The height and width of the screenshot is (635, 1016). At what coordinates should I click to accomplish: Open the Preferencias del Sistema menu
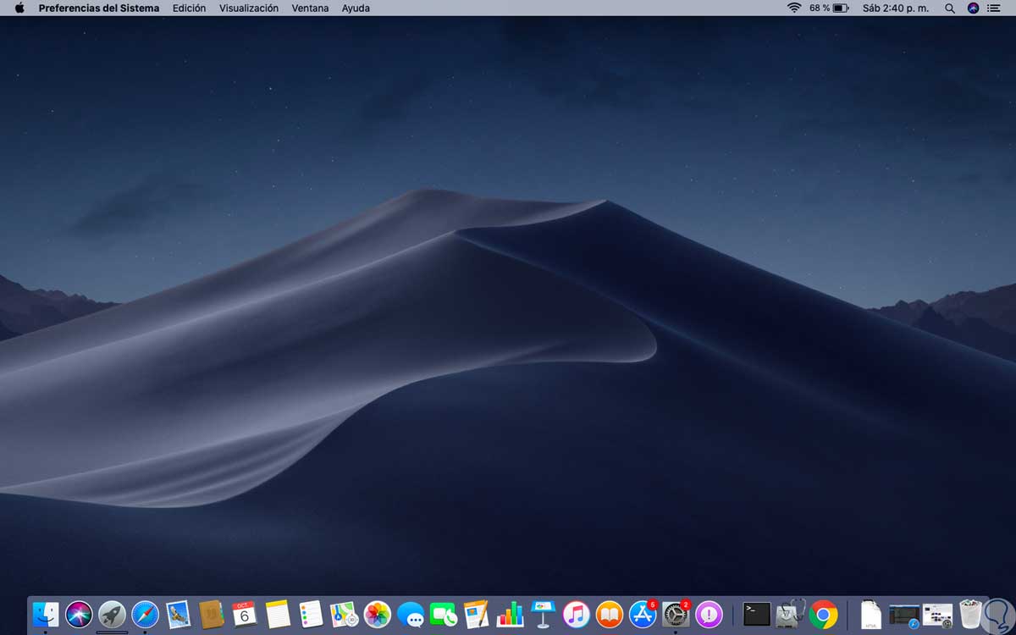[x=99, y=8]
